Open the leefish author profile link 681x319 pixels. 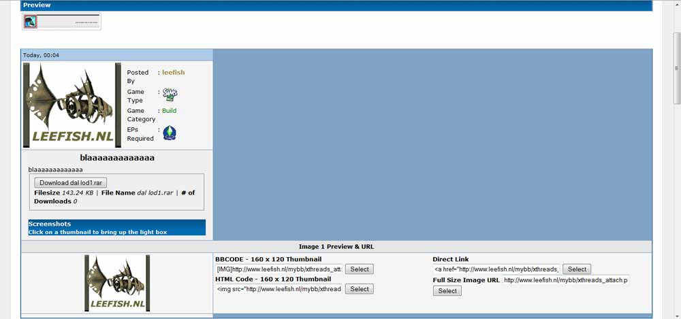[173, 72]
